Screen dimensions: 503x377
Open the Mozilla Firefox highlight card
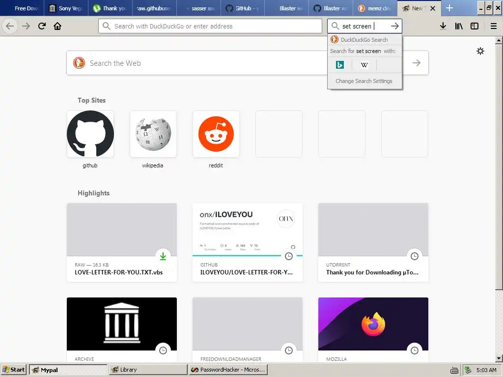click(373, 329)
